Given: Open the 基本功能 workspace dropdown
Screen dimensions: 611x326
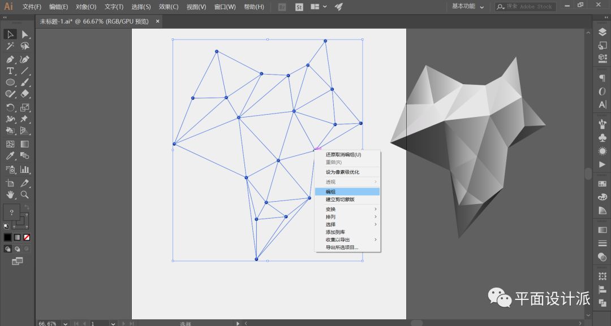Looking at the screenshot, I should click(468, 7).
